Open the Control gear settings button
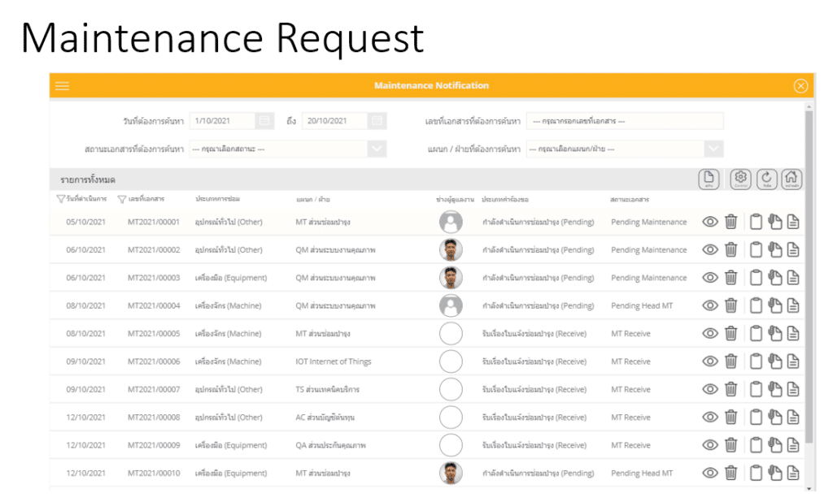 coord(740,180)
